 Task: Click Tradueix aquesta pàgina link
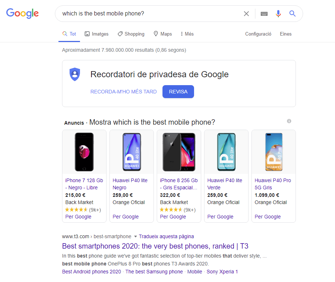pyautogui.click(x=166, y=236)
